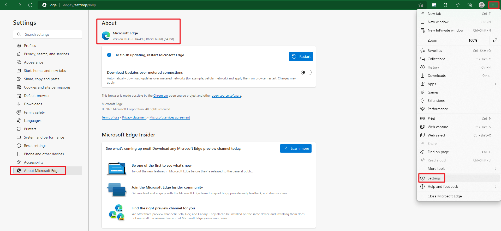This screenshot has width=501, height=231.
Task: Open Share, copy and paste settings
Action: coord(47,79)
